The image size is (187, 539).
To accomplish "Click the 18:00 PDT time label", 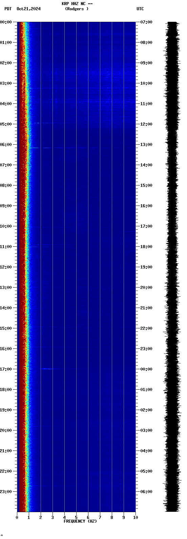I will pyautogui.click(x=6, y=390).
